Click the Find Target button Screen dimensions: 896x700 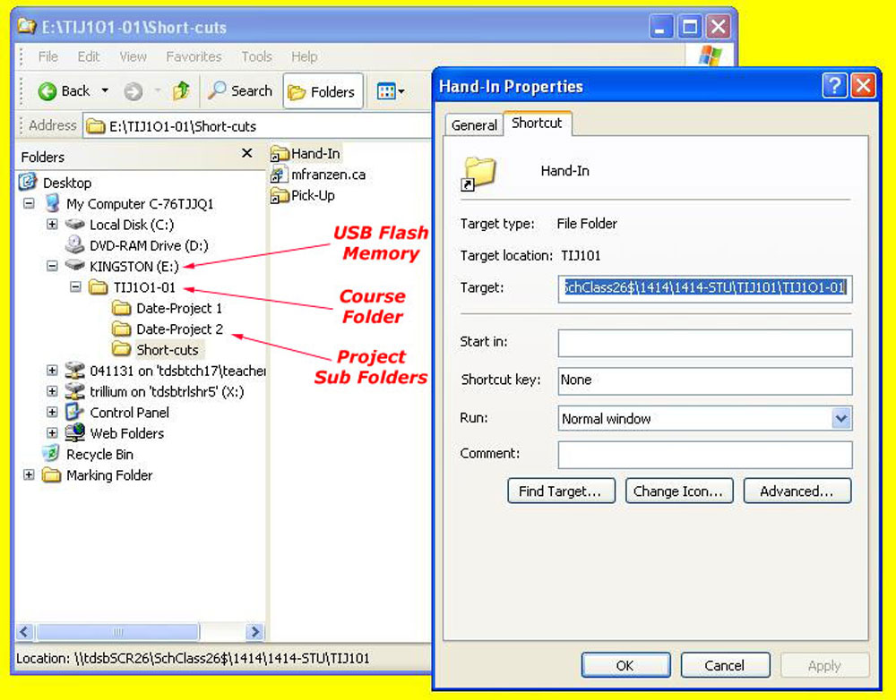point(561,491)
